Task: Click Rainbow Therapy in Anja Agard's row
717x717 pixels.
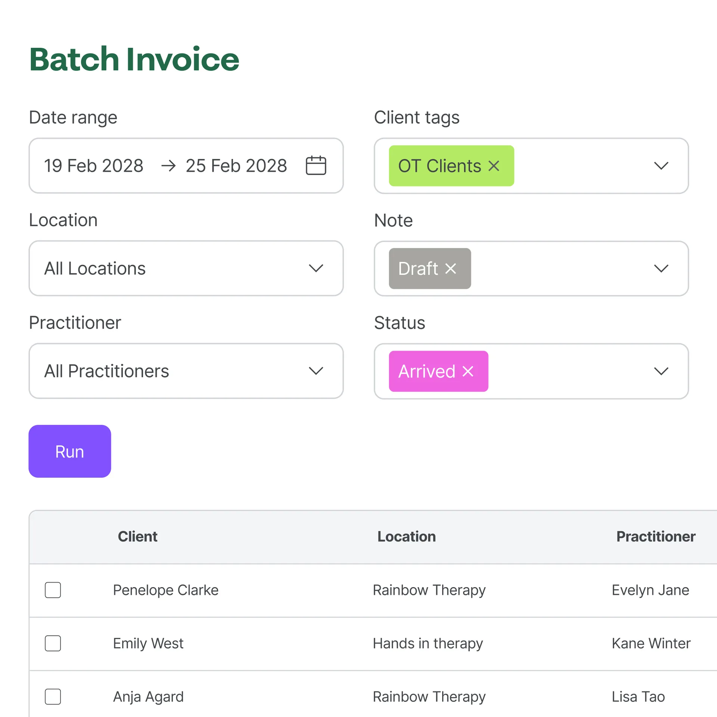Action: 429,697
